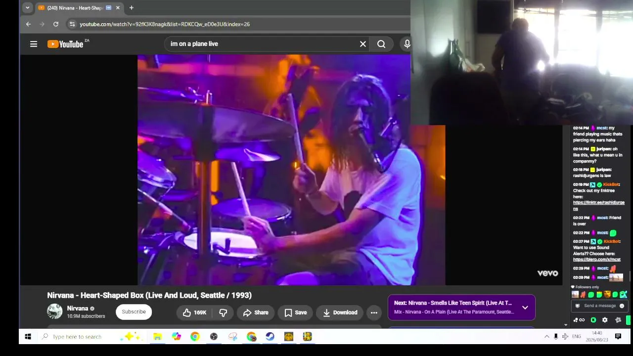Share the Heart-Shaped Box video
Viewport: 633px width, 356px height.
coord(256,312)
